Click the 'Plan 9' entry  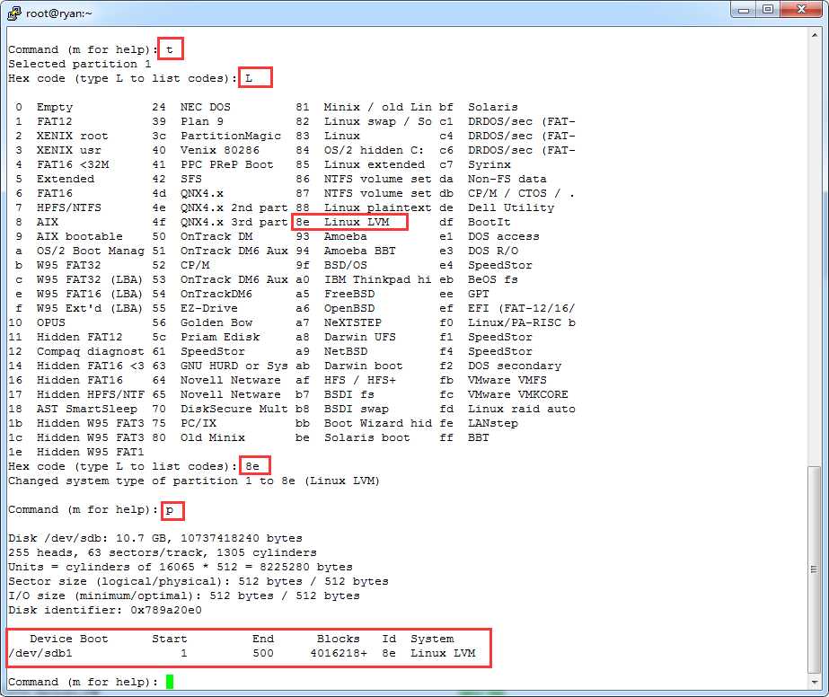pyautogui.click(x=202, y=121)
